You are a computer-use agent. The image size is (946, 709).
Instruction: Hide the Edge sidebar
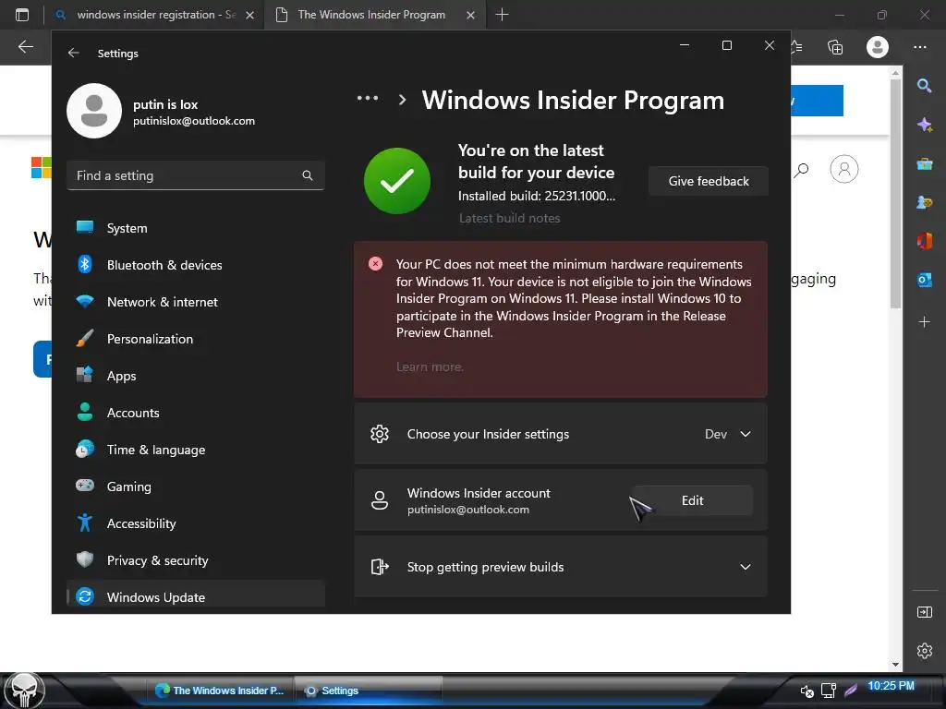pos(924,612)
